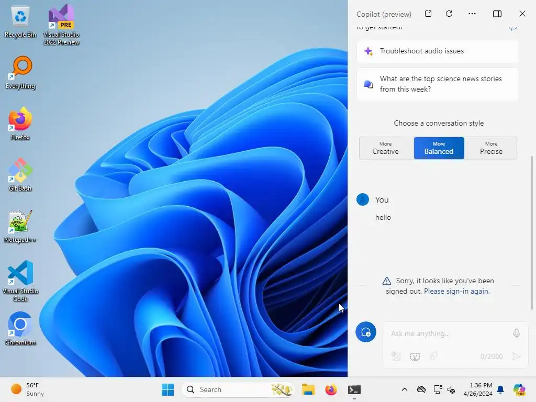Click Choose a conversation style label
The width and height of the screenshot is (536, 402).
(439, 124)
